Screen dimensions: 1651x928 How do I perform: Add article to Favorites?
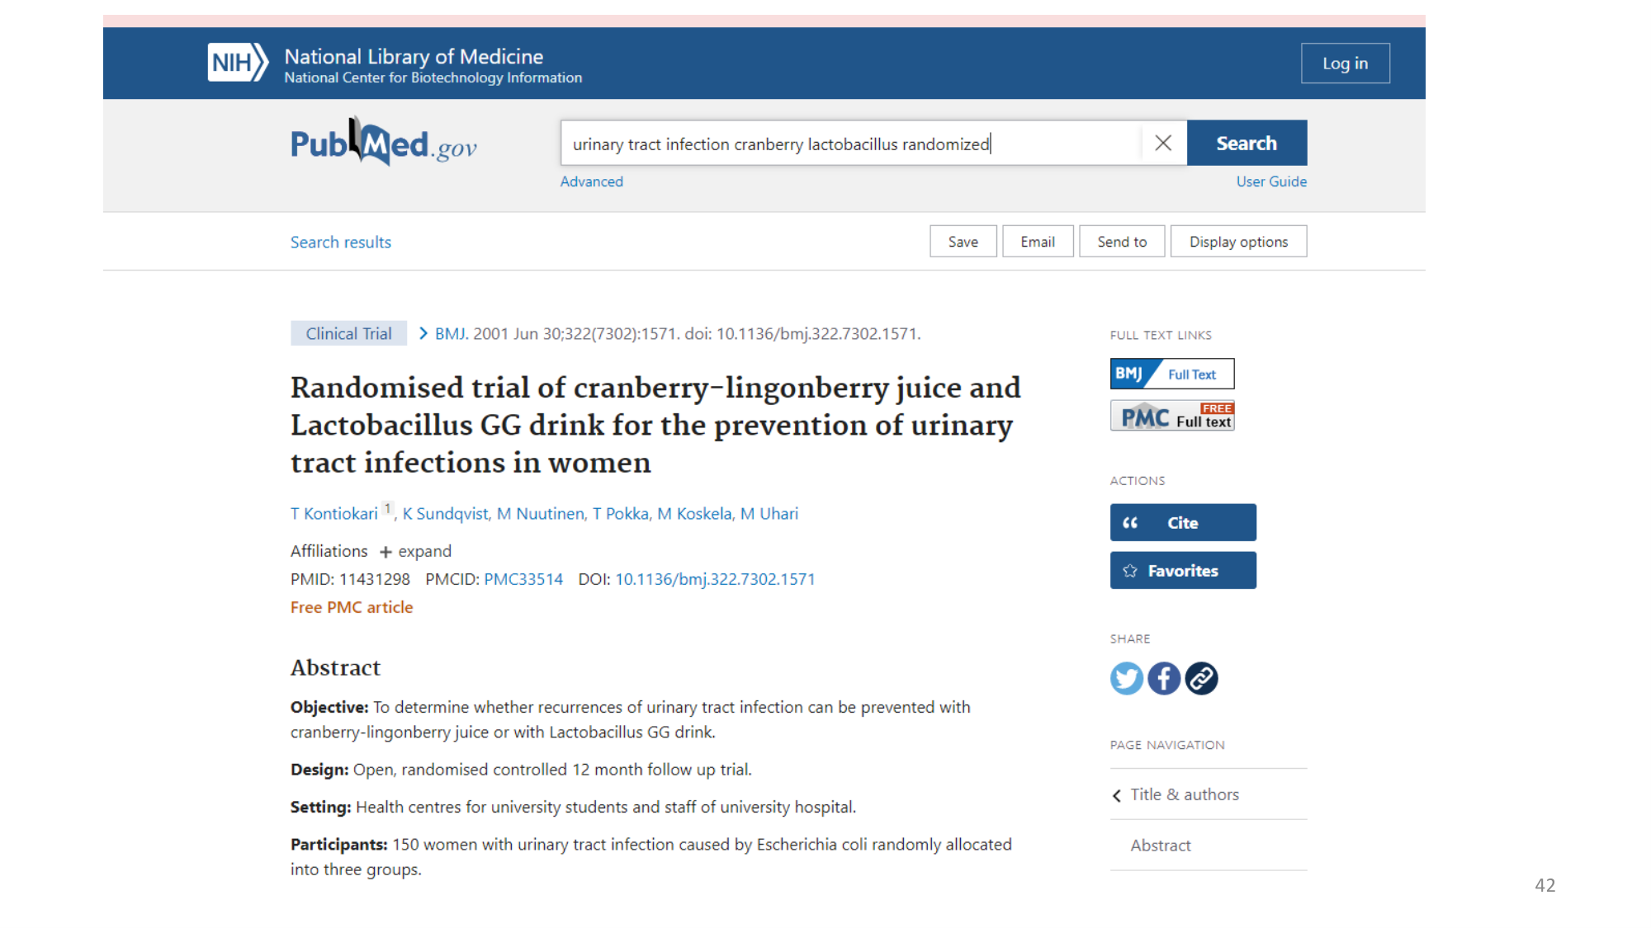coord(1182,570)
